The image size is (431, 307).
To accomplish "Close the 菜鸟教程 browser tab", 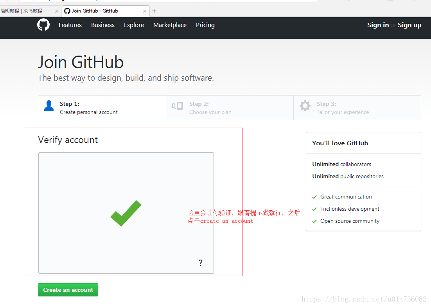I will tap(57, 11).
